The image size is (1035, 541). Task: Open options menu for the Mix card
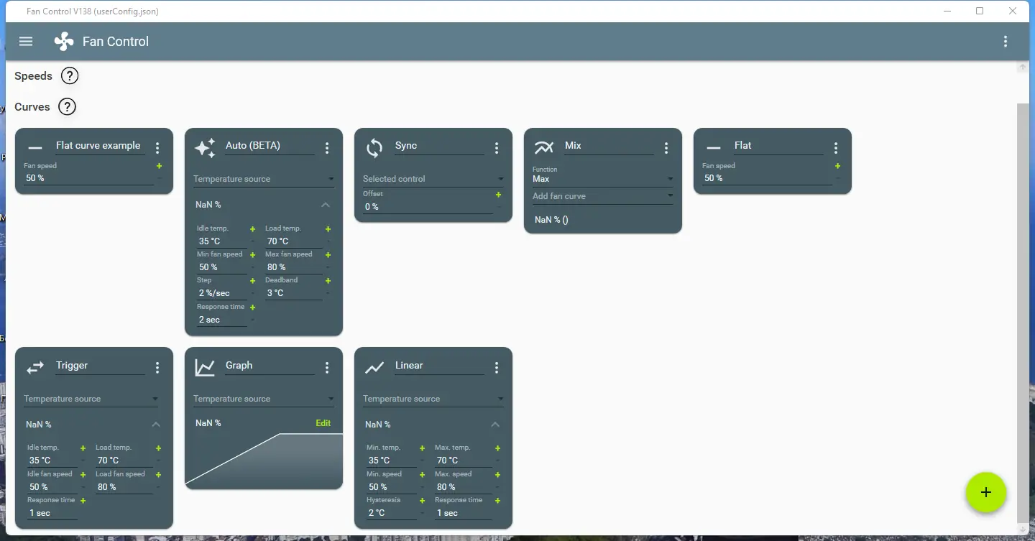666,148
